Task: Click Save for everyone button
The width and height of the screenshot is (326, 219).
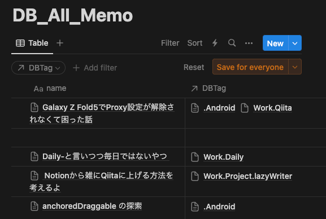Action: pyautogui.click(x=250, y=67)
